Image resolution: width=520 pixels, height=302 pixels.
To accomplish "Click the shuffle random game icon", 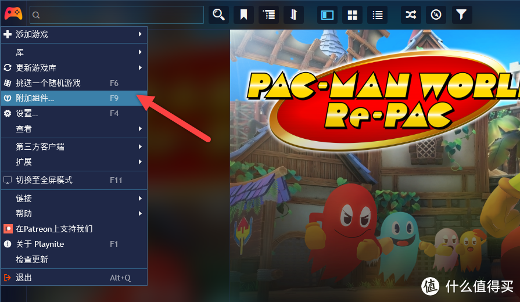I will [411, 15].
